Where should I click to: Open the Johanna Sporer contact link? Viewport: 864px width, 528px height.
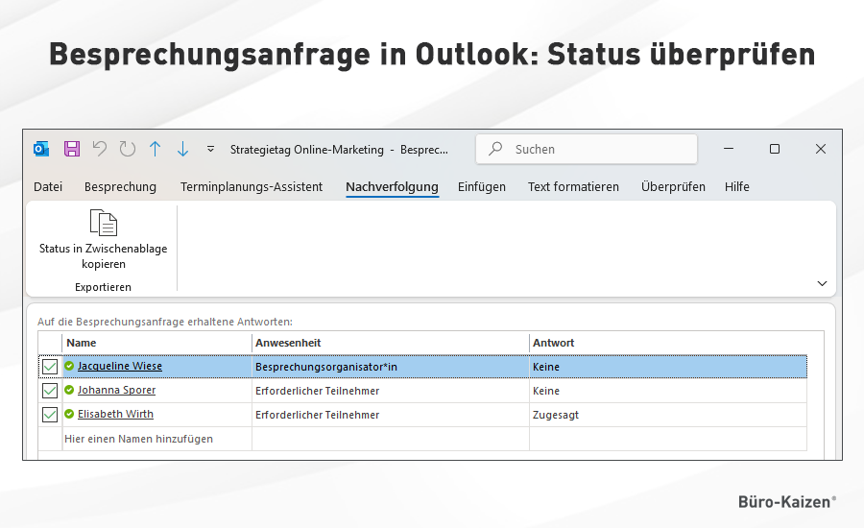(116, 390)
